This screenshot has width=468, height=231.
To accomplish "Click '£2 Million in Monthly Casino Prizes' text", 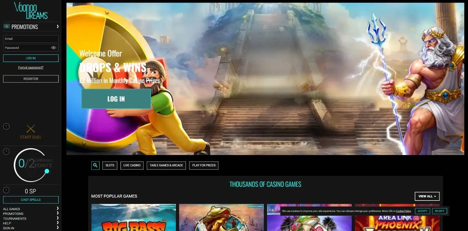I will 119,81.
